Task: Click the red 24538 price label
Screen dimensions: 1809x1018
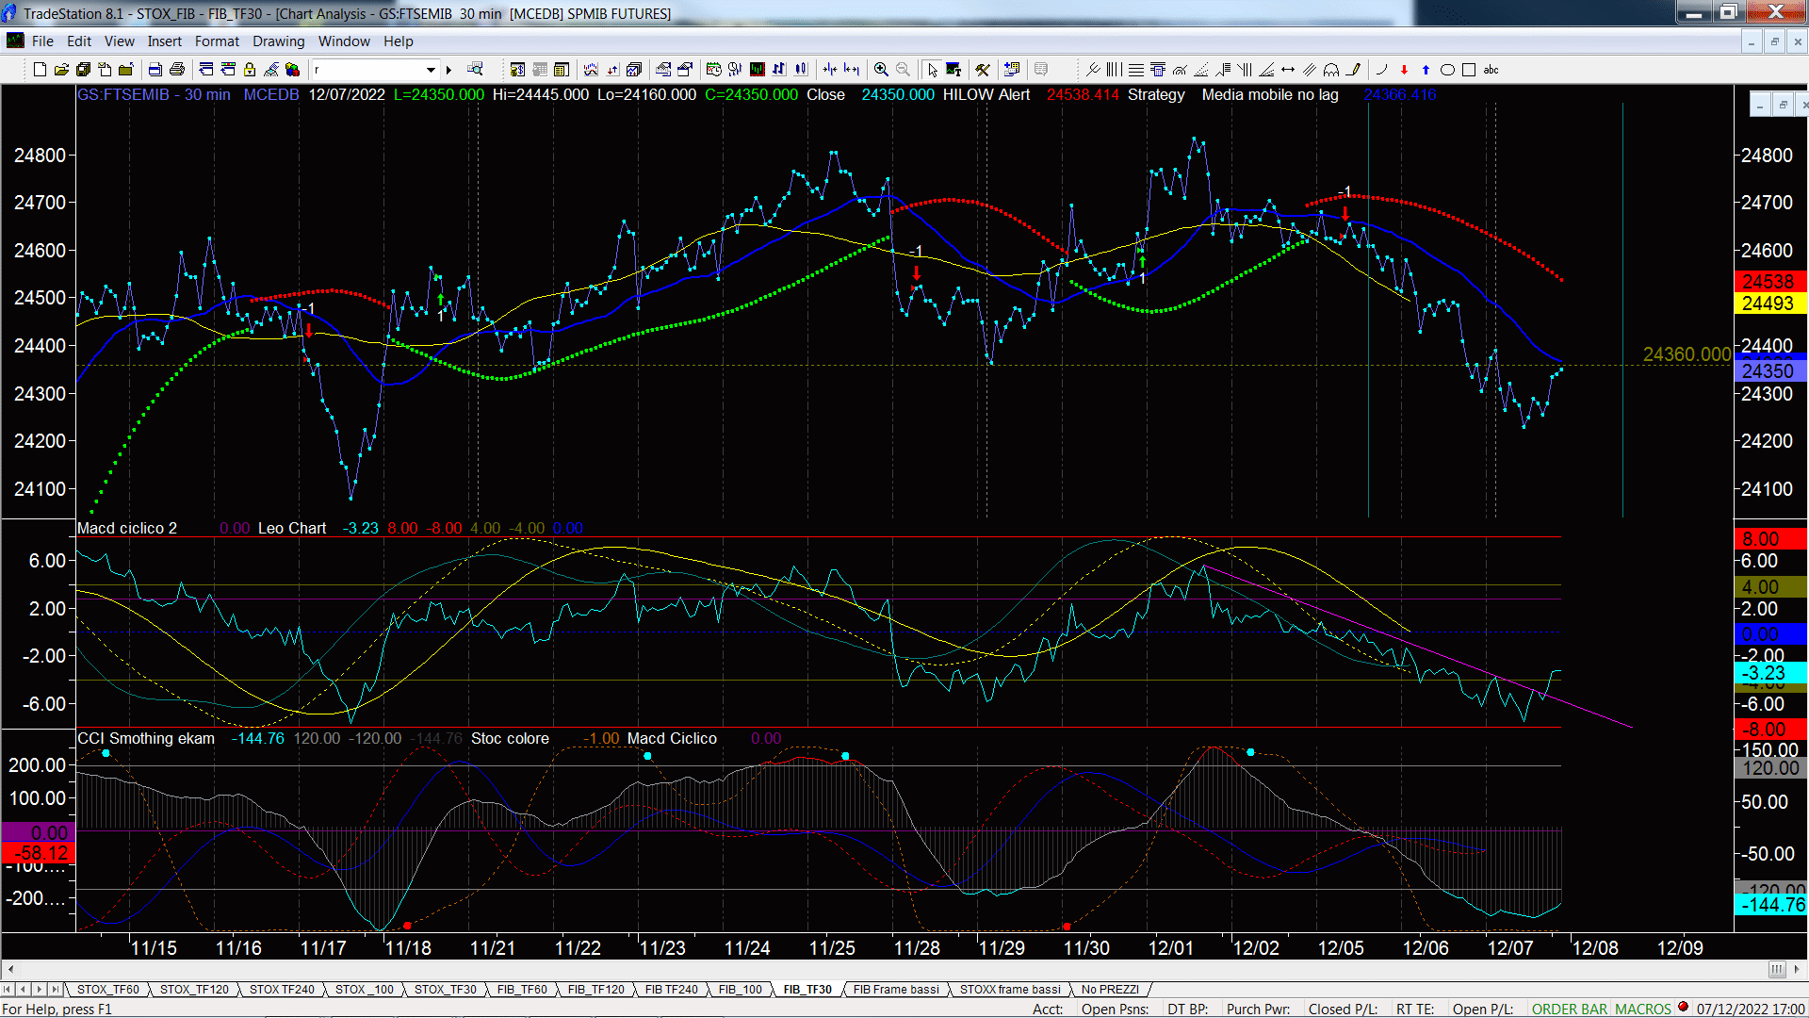Action: pyautogui.click(x=1769, y=282)
